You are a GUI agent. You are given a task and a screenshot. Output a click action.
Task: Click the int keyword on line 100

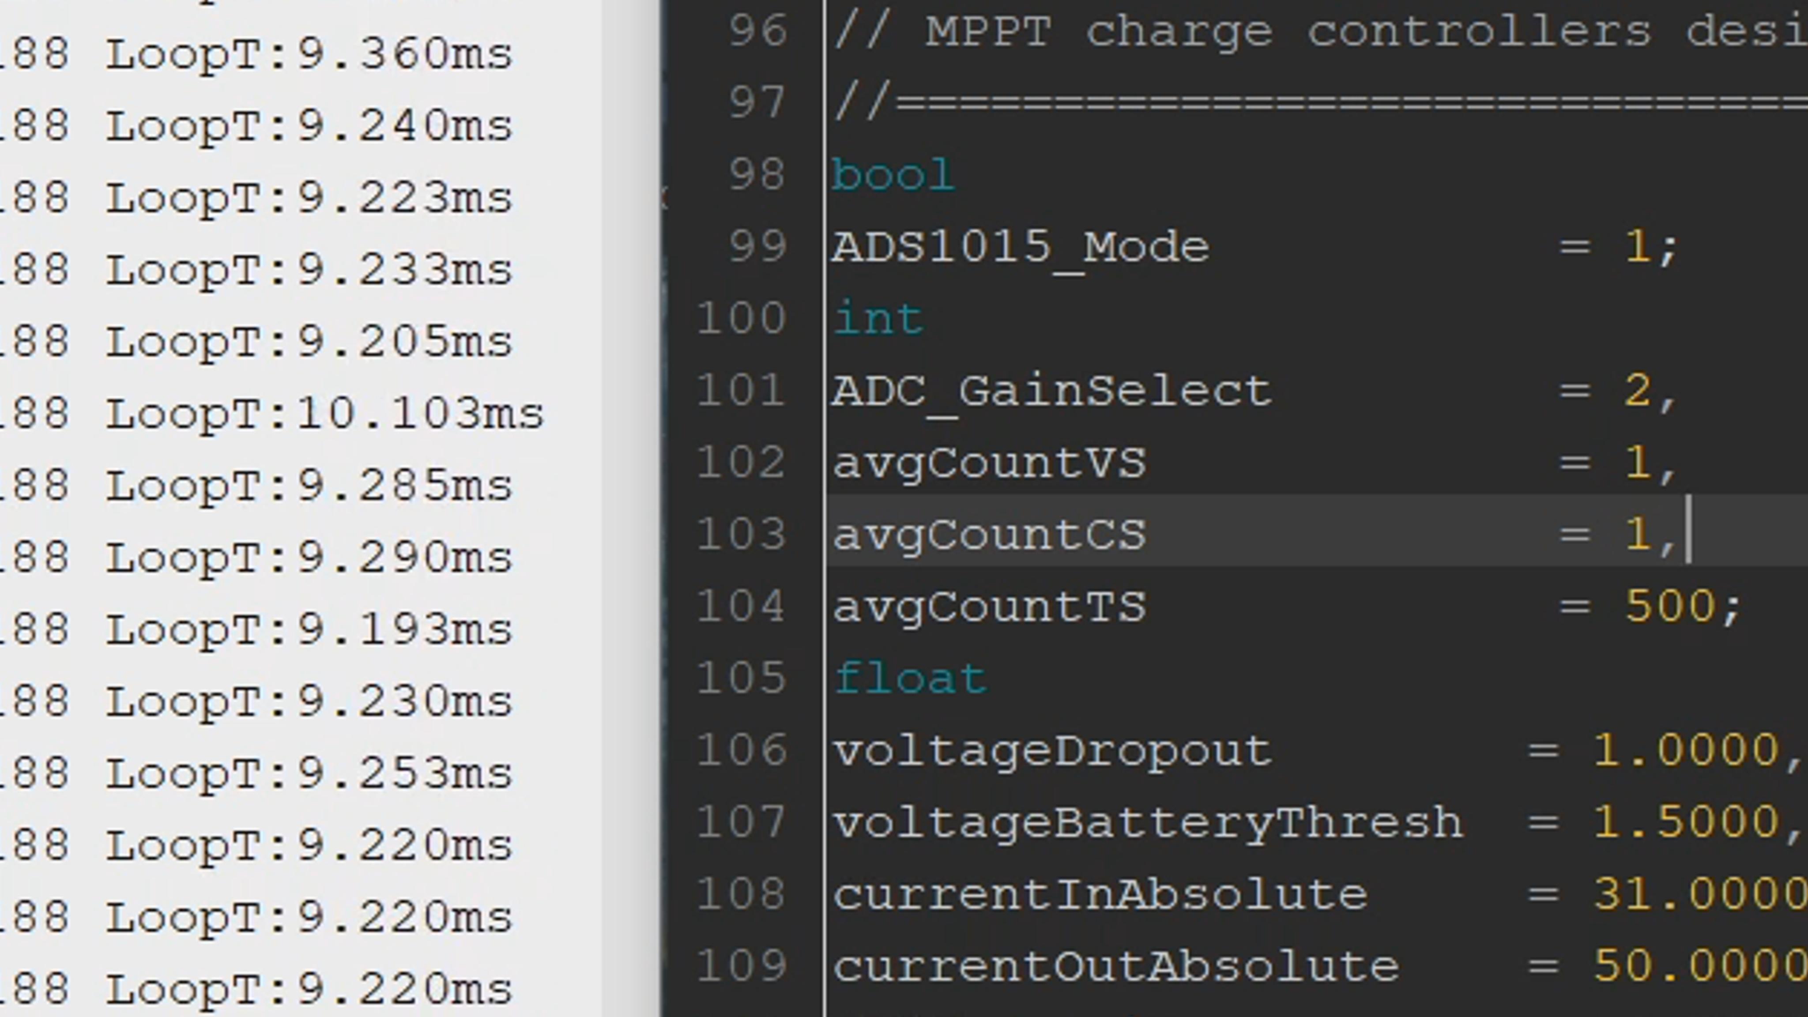[878, 319]
